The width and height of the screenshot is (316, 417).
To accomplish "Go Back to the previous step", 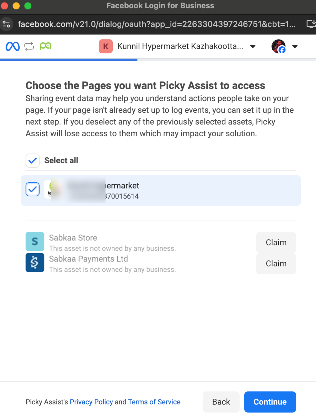I will (221, 402).
